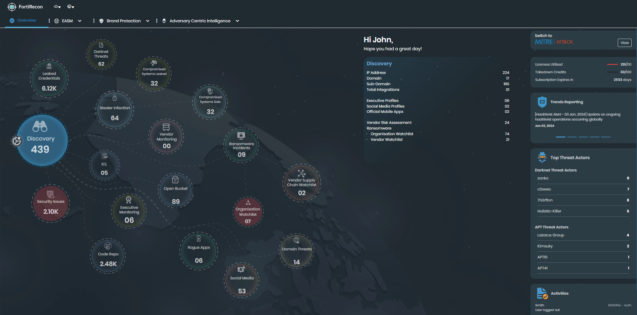Open the EASM menu
This screenshot has width=637, height=315.
click(67, 21)
